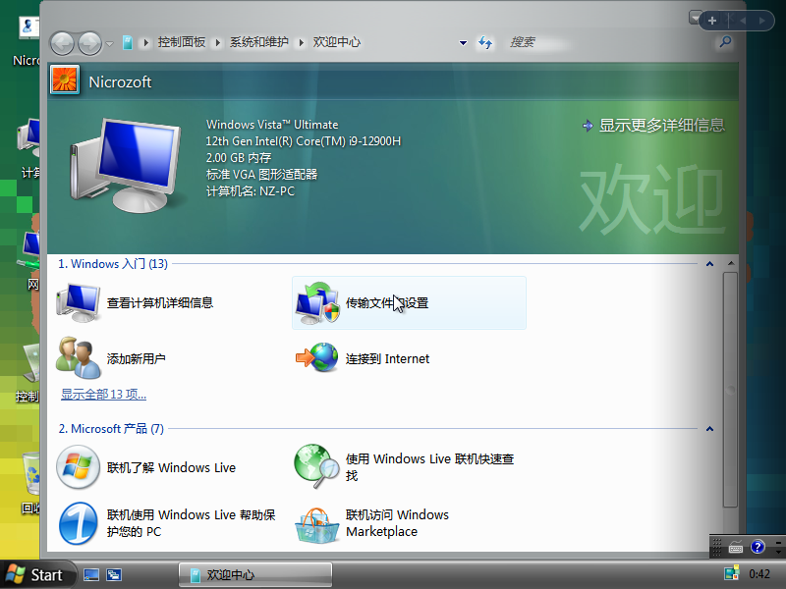Click the 显示全部 13 项 link
This screenshot has height=589, width=786.
click(103, 395)
